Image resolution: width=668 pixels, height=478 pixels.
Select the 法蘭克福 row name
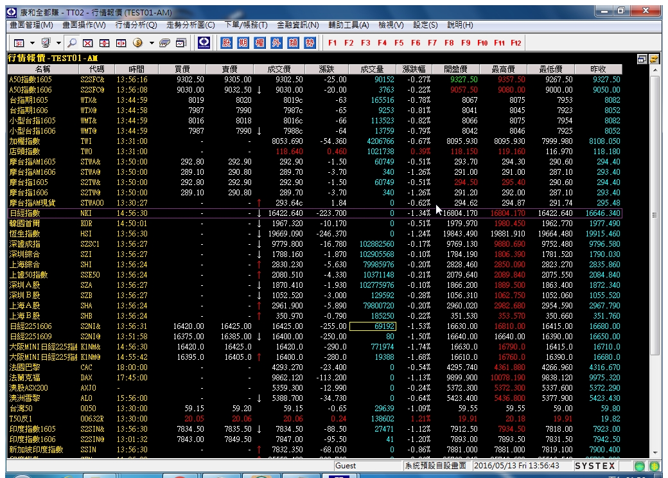click(24, 378)
